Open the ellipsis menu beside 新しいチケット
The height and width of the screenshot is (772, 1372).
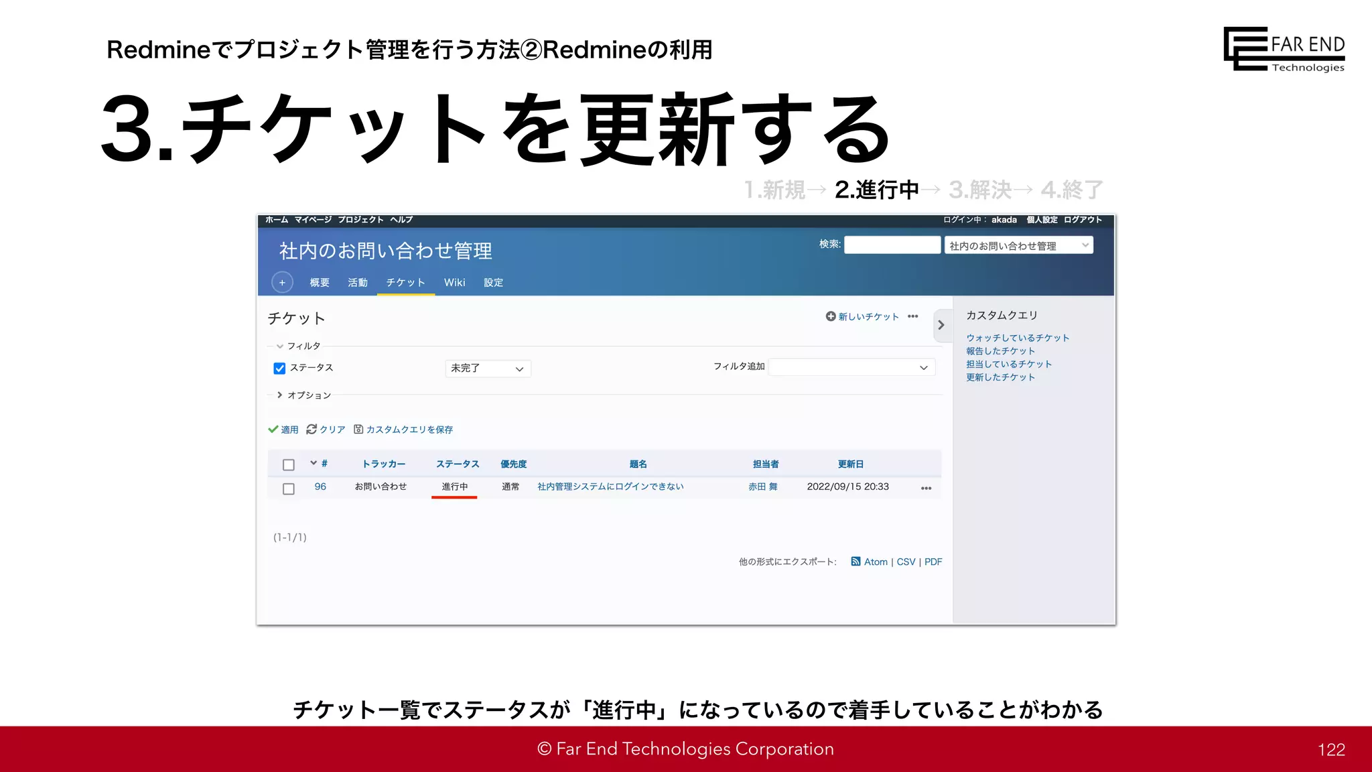pyautogui.click(x=913, y=316)
